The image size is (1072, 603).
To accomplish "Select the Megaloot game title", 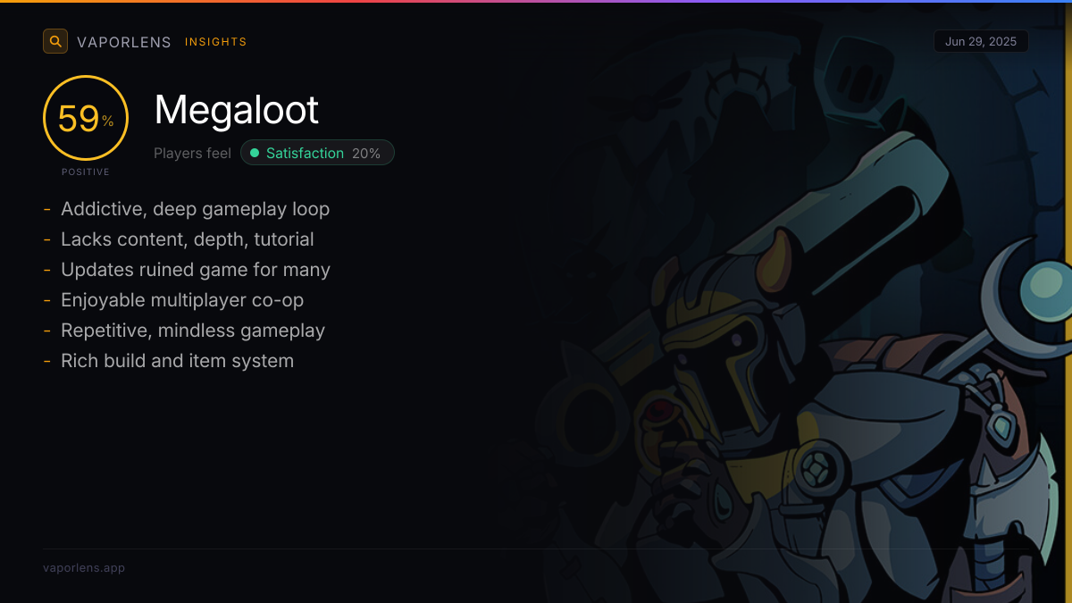I will tap(237, 110).
